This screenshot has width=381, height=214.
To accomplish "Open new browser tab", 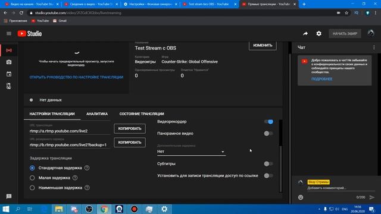I will click(304, 4).
